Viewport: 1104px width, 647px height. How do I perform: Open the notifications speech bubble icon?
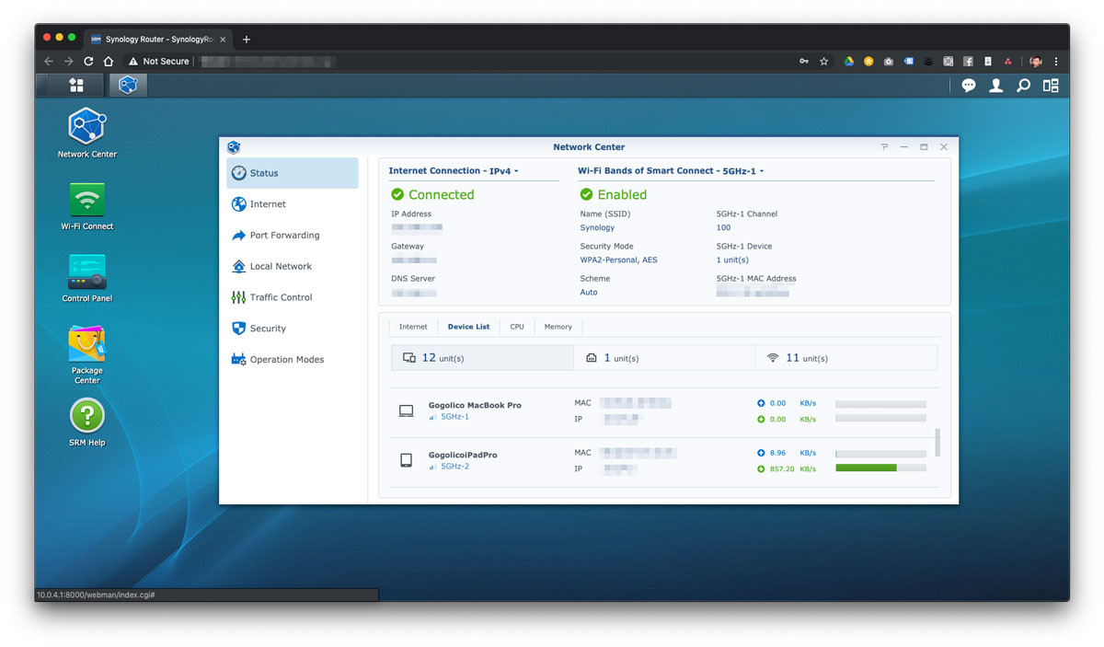(x=969, y=86)
